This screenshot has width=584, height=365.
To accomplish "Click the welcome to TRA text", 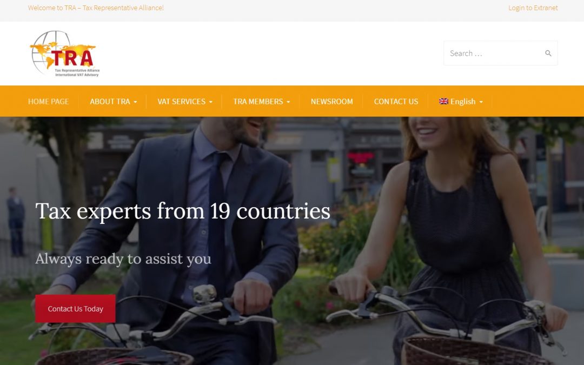I will click(96, 8).
